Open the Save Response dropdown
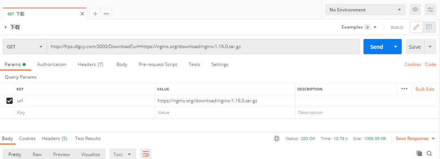 tap(415, 139)
